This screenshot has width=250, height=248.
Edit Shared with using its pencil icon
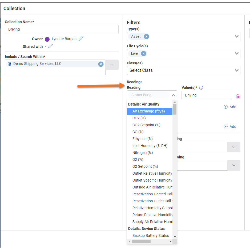coord(50,46)
